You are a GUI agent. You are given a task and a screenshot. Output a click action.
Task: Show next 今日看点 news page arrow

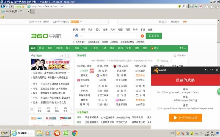69,56
